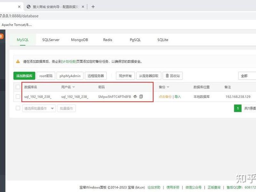
Task: Tick the select-all checkbox in table header
Action: (18, 87)
